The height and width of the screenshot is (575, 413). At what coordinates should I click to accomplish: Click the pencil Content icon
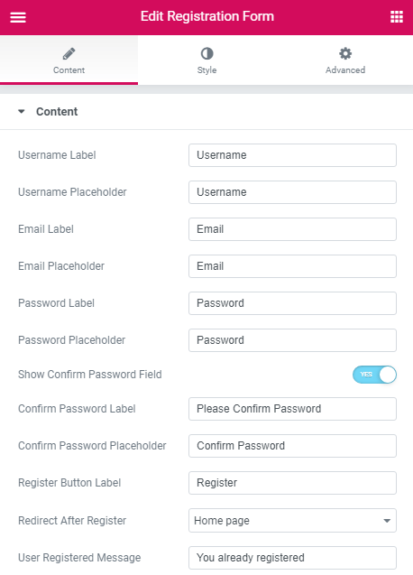pyautogui.click(x=69, y=54)
